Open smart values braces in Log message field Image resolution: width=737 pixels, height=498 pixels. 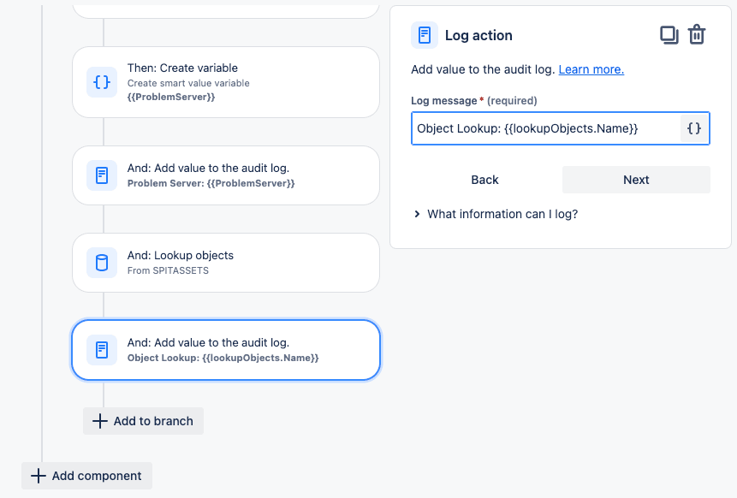tap(694, 128)
